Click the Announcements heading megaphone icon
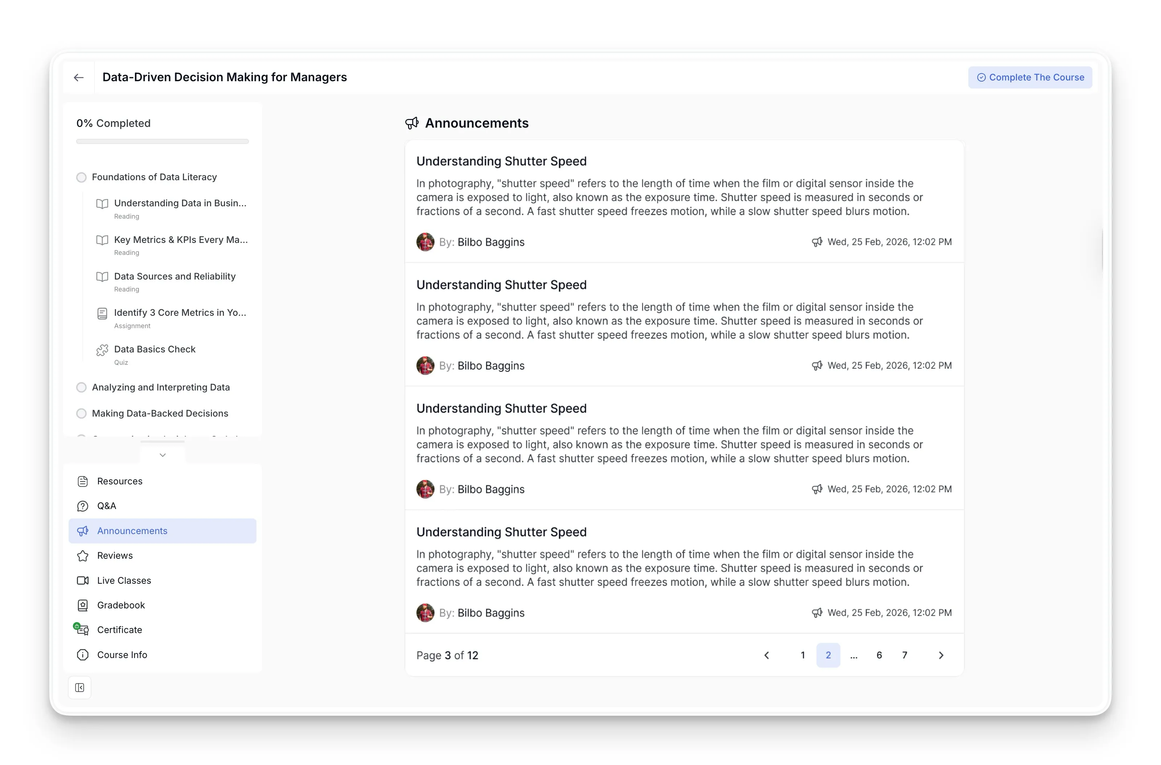This screenshot has height=765, width=1161. coord(411,123)
